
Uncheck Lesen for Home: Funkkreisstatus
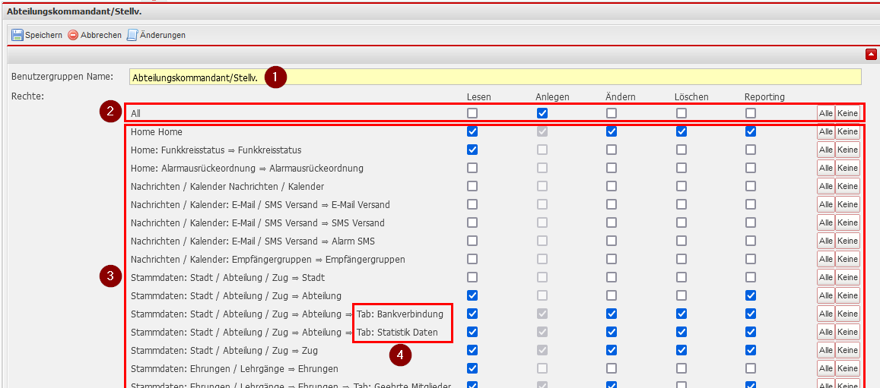[472, 150]
